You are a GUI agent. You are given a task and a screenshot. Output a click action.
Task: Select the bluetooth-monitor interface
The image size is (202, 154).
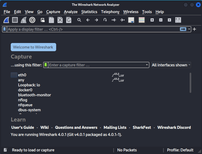pyautogui.click(x=34, y=95)
